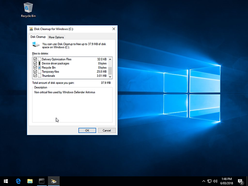This screenshot has height=186, width=248.
Task: Open the Windows Start menu
Action: 6,181
